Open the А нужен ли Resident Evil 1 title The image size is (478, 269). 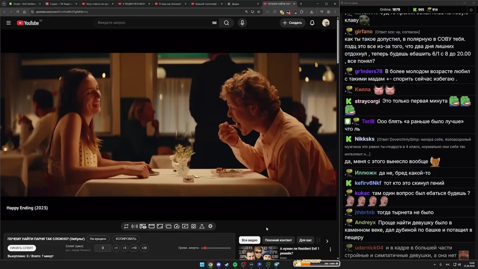(x=299, y=251)
